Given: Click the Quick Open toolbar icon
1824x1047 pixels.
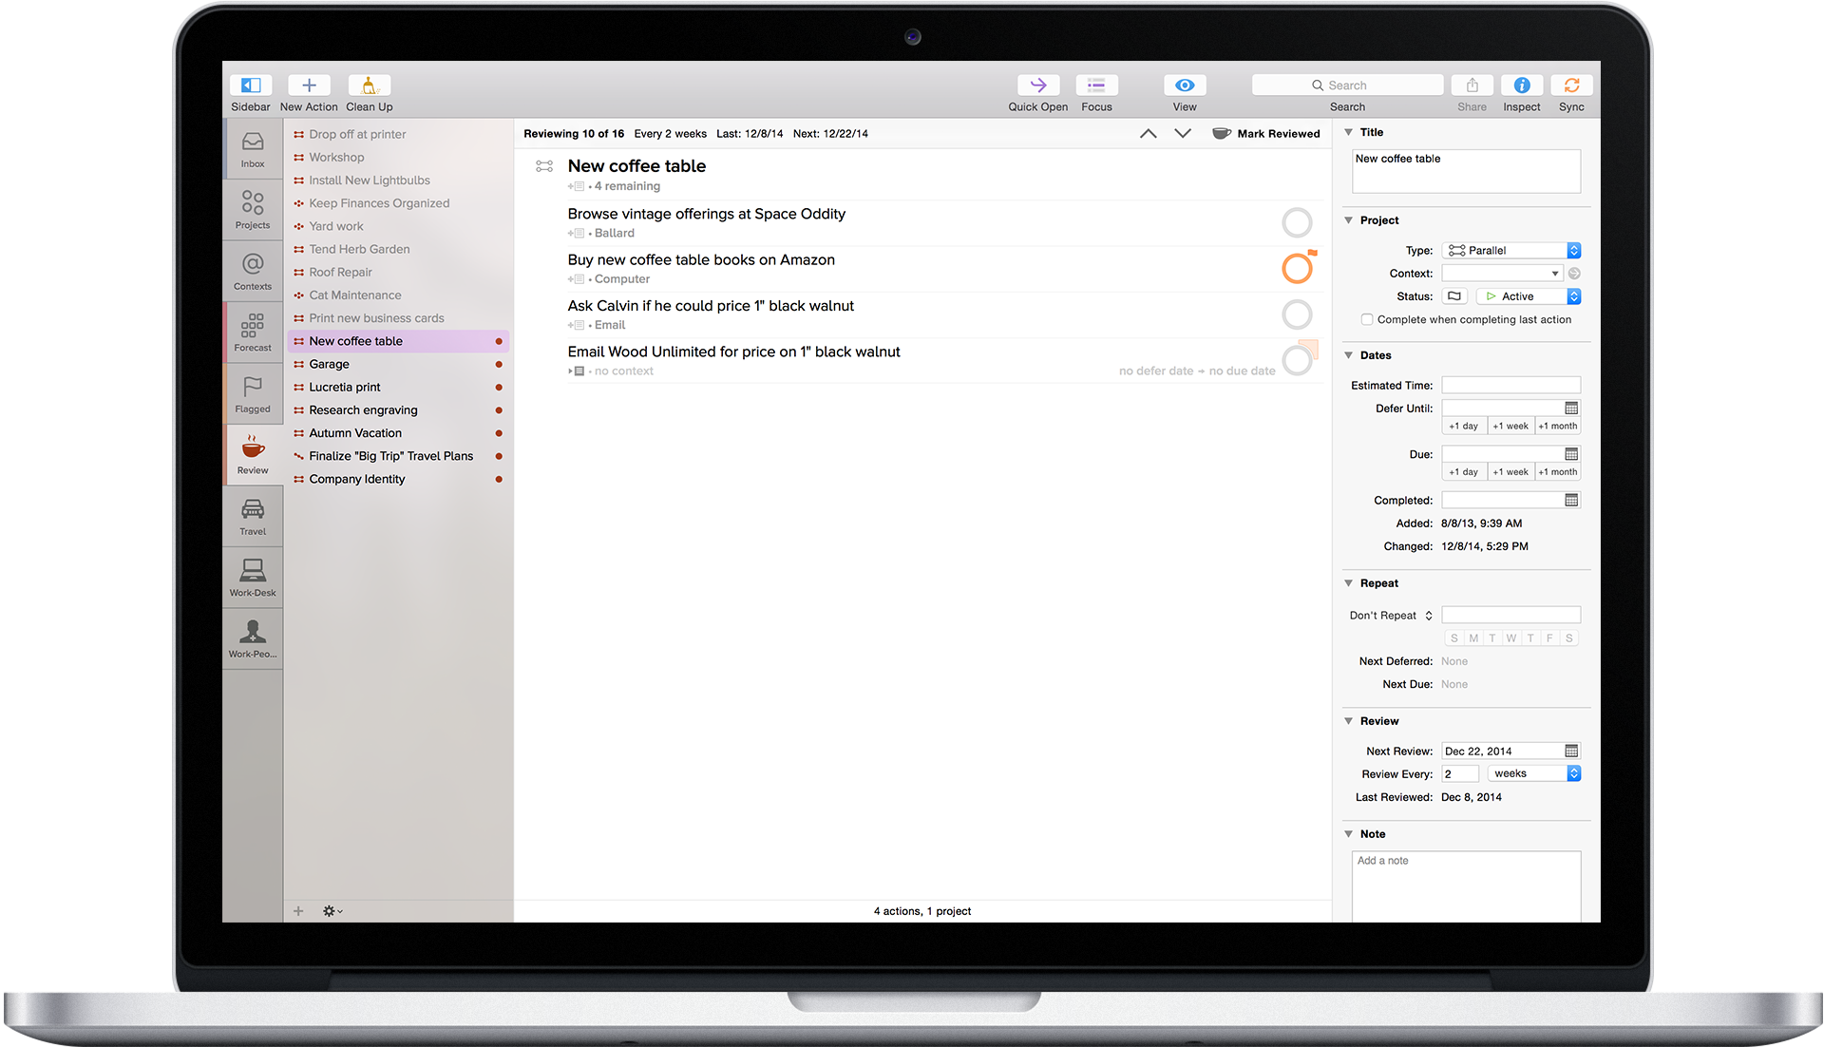Looking at the screenshot, I should coord(1037,86).
